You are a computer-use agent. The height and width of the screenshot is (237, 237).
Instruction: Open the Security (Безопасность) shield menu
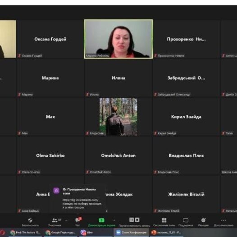[30, 222]
